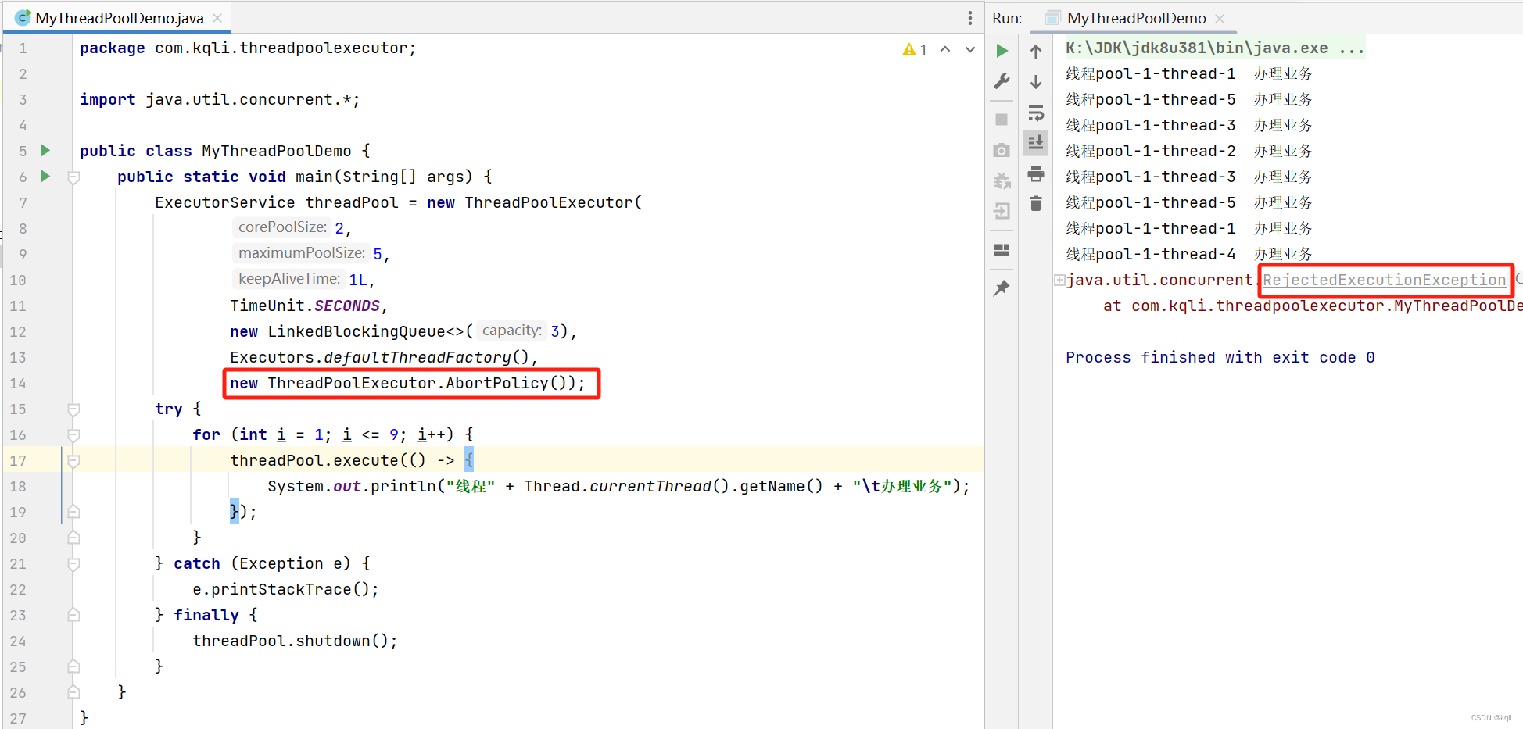Open the RejectedExecutionException link in console
This screenshot has width=1523, height=729.
pos(1385,280)
